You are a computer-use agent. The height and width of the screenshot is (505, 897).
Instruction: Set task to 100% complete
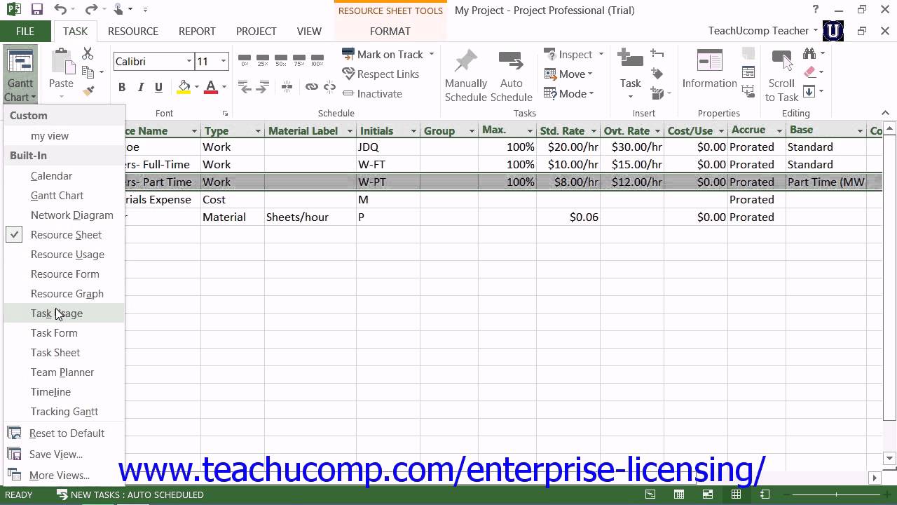317,60
